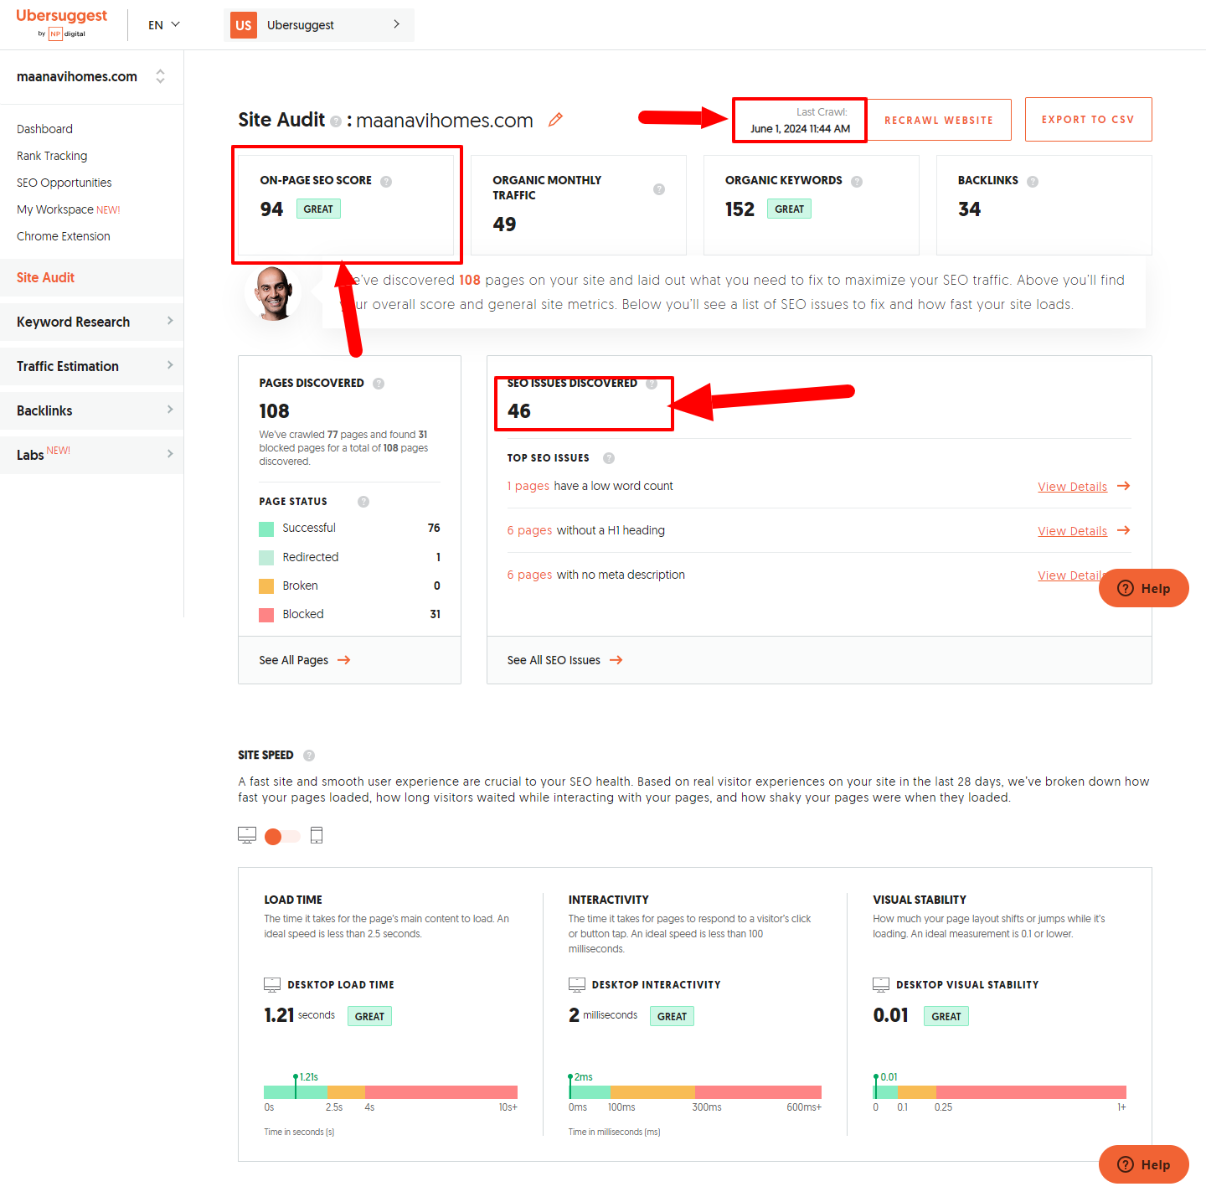Click Neil Patel avatar thumbnail

(274, 294)
